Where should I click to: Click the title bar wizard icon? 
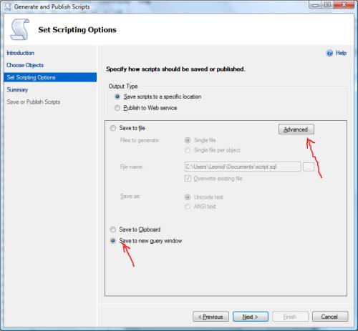point(8,6)
